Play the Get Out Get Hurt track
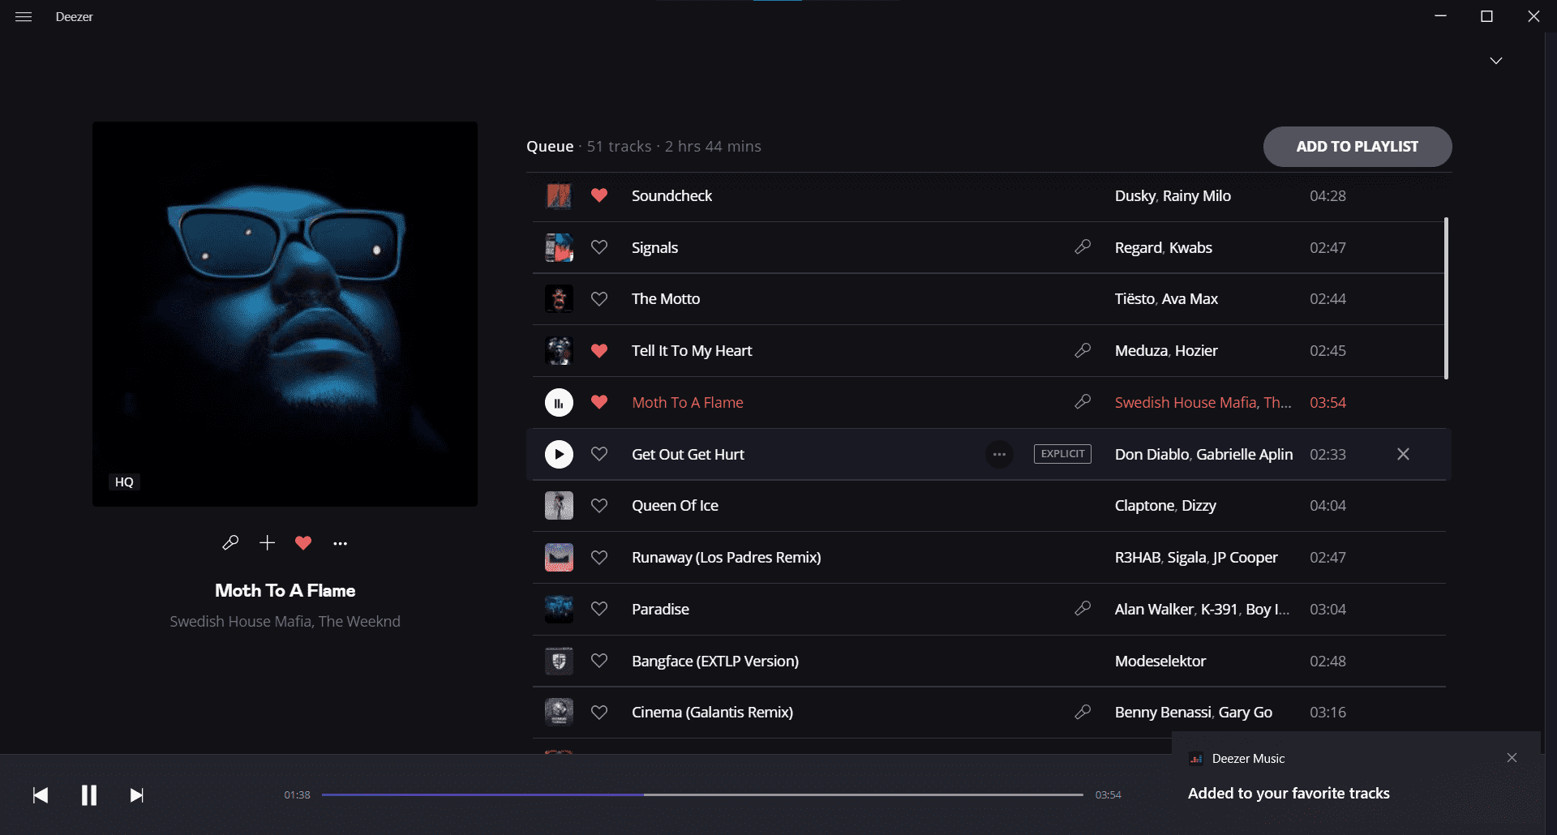1557x835 pixels. coord(559,454)
